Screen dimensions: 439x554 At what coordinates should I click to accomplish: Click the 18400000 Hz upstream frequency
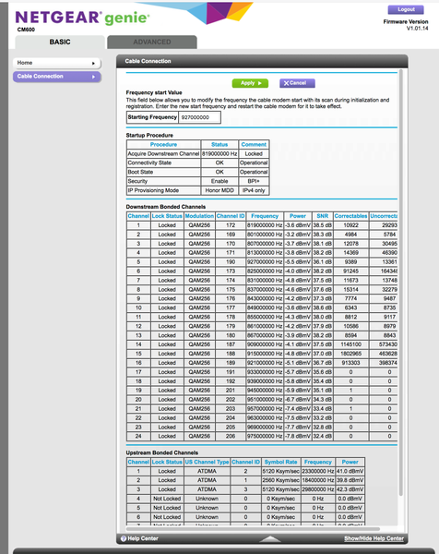coord(318,480)
